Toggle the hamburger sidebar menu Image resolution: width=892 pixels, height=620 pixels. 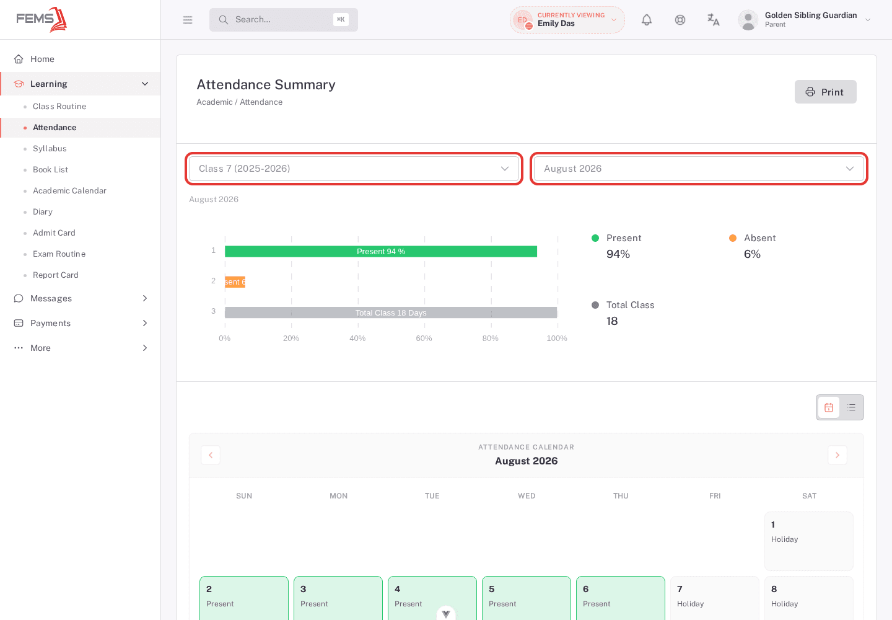pos(188,20)
